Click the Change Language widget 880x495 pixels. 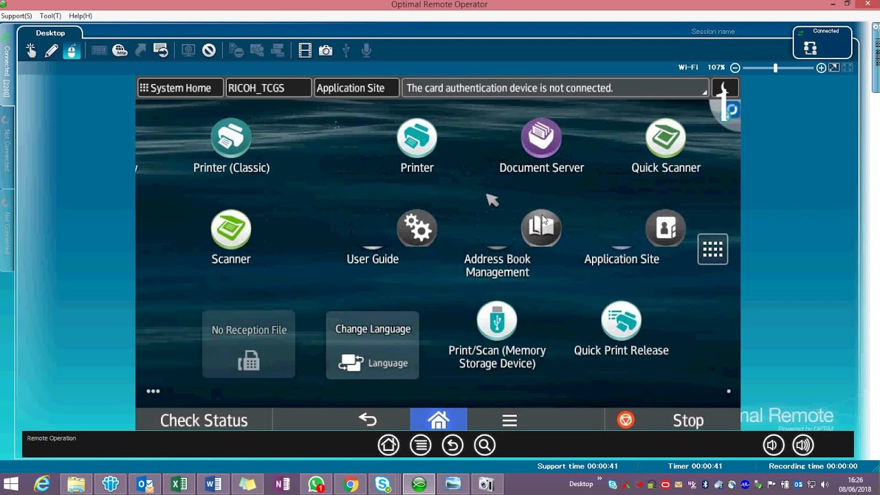(x=373, y=344)
